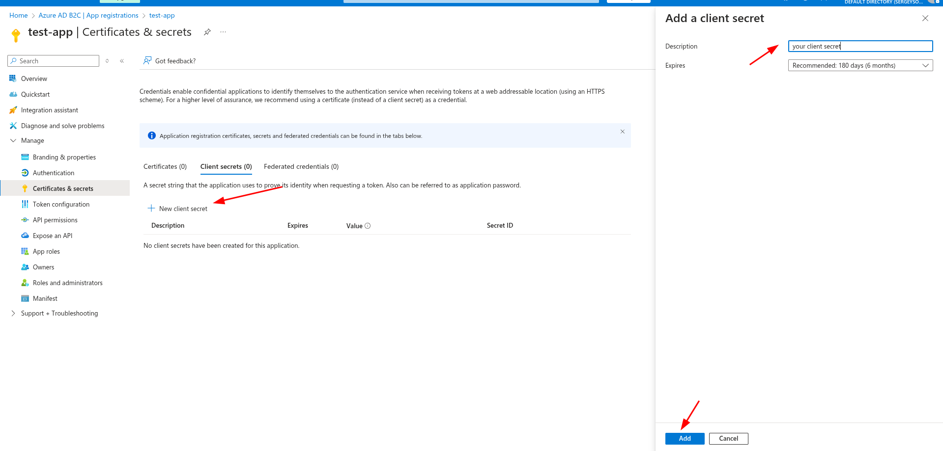Click the up-down sort arrows beside Search

pyautogui.click(x=107, y=61)
